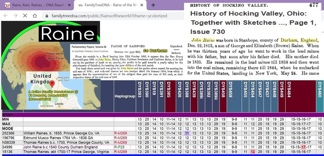
Task: Click Thomas Raines b.c. 1700 ancestor cell
Action: 68,143
